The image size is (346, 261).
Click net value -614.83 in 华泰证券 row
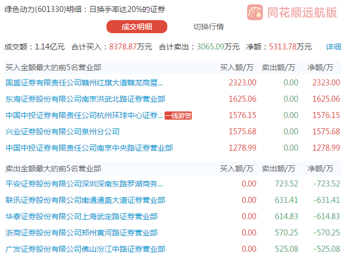tap(327, 216)
